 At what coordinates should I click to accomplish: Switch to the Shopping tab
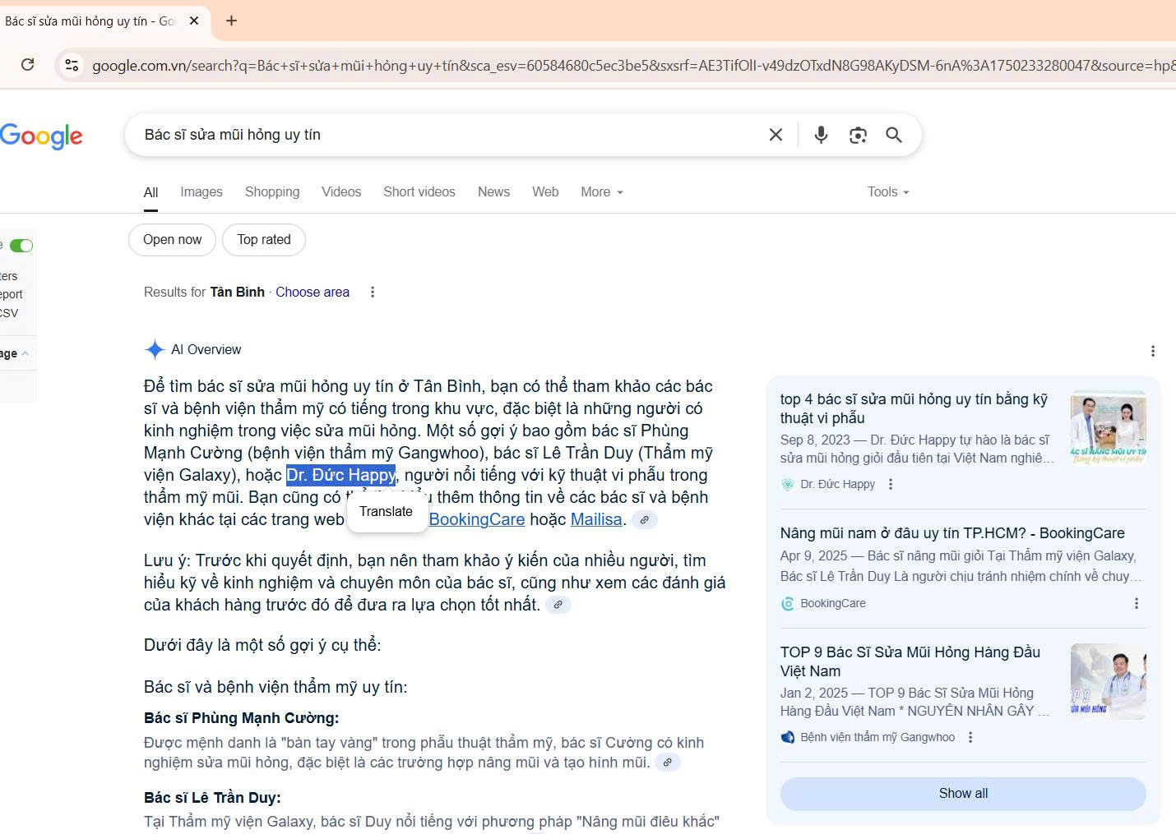(x=272, y=192)
